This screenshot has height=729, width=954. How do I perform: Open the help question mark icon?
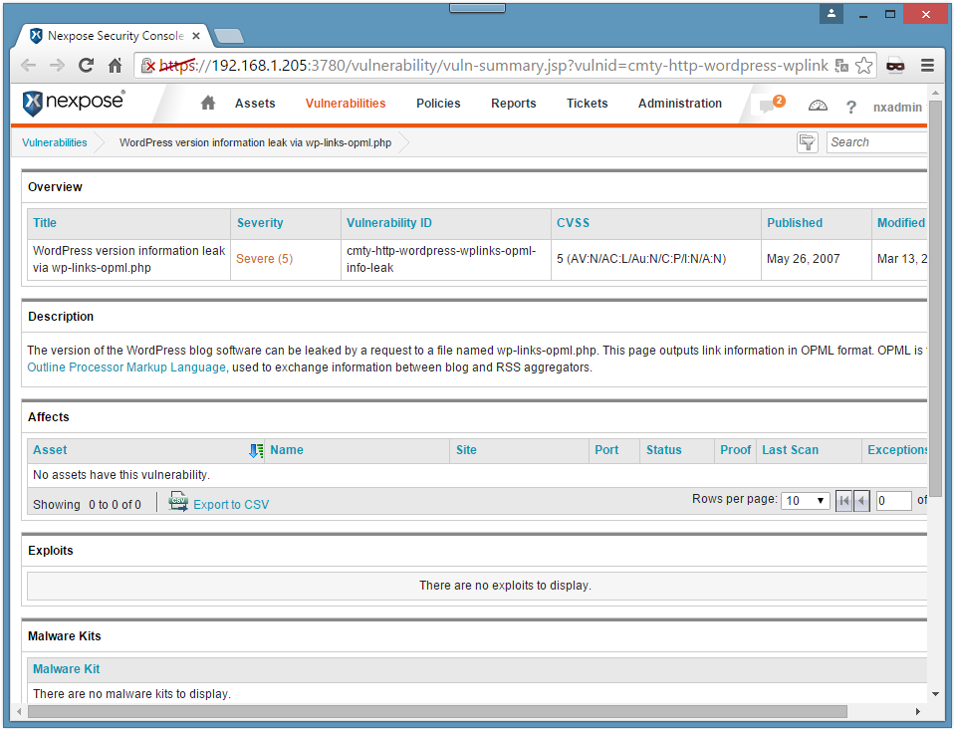[x=851, y=108]
